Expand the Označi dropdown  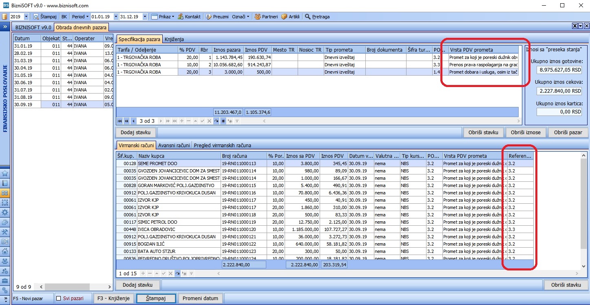[x=241, y=17]
